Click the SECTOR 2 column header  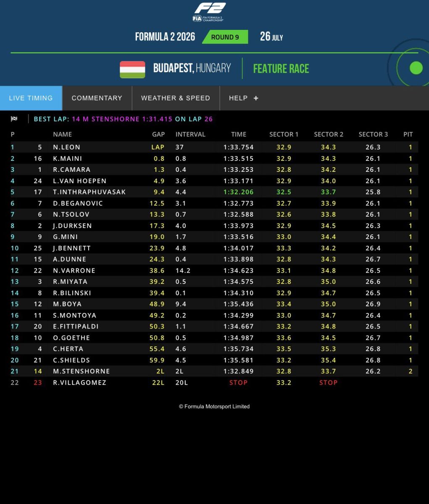pos(329,134)
